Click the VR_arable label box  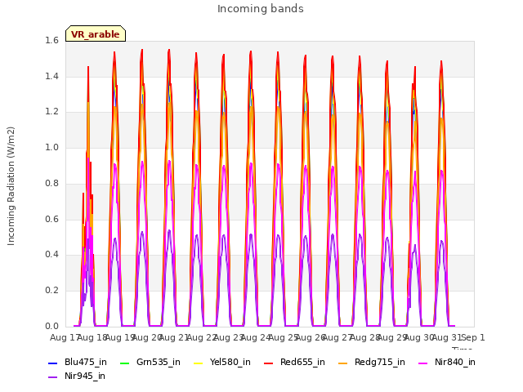tap(96, 33)
